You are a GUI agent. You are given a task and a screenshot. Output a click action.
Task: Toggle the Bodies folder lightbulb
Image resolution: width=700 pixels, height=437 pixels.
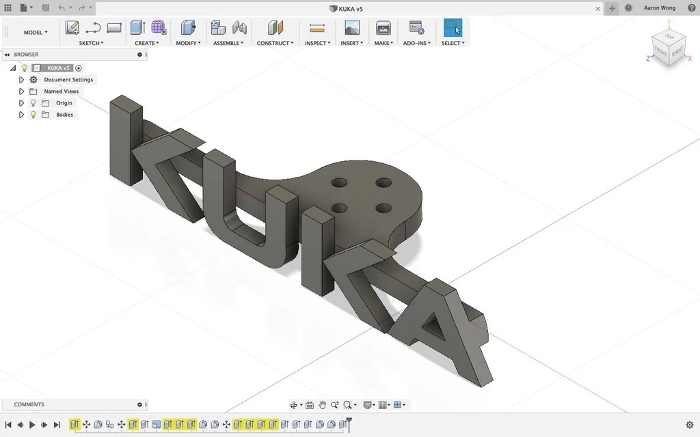tap(33, 115)
